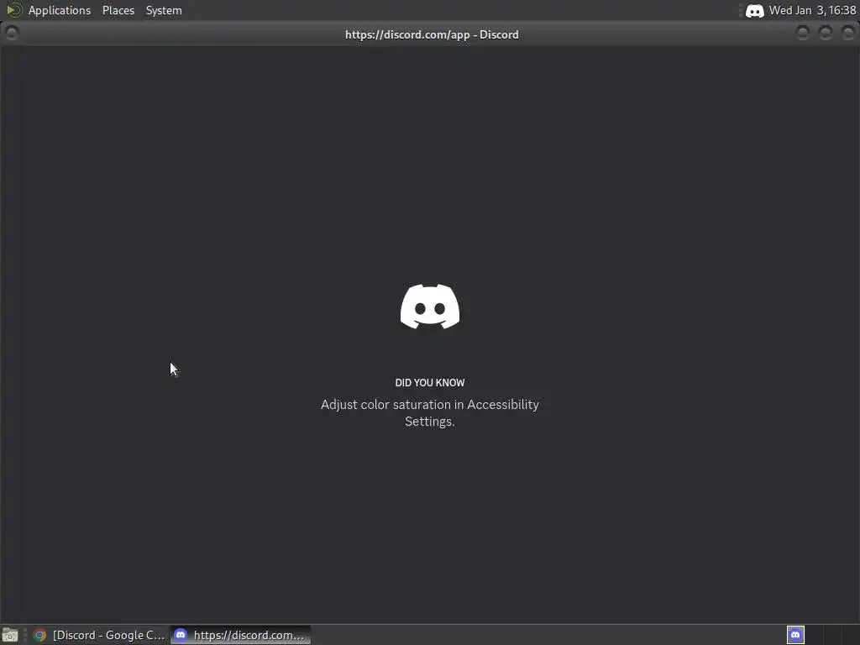
Task: Close the Discord window
Action: pos(848,34)
